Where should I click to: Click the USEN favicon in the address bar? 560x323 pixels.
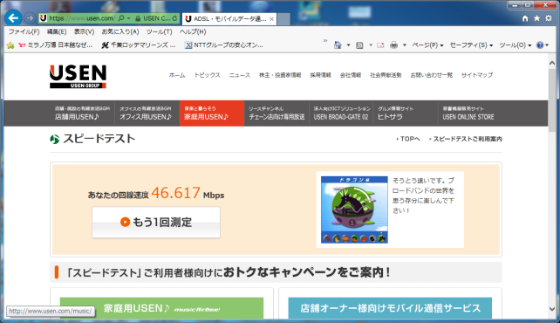point(44,18)
